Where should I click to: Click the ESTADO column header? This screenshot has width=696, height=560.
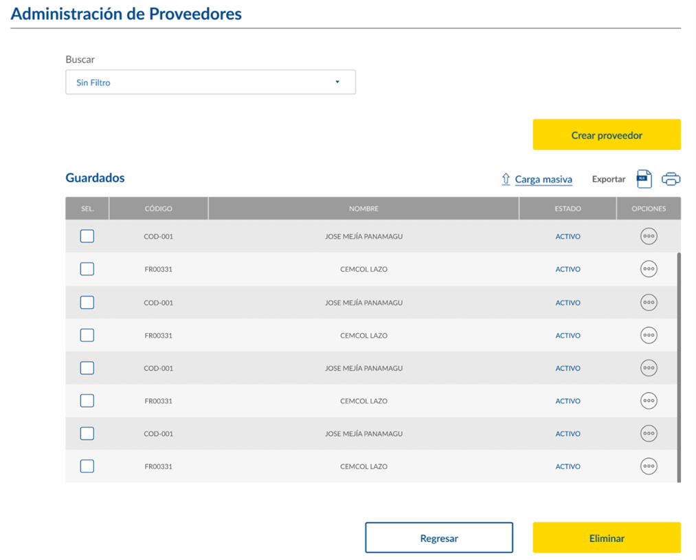point(568,209)
